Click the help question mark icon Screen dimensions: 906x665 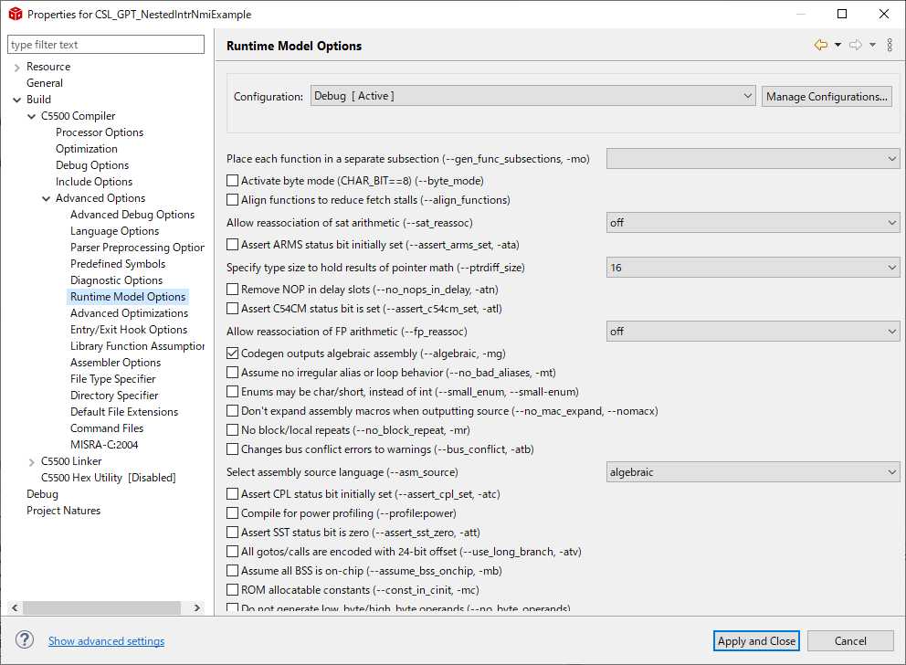coord(25,640)
